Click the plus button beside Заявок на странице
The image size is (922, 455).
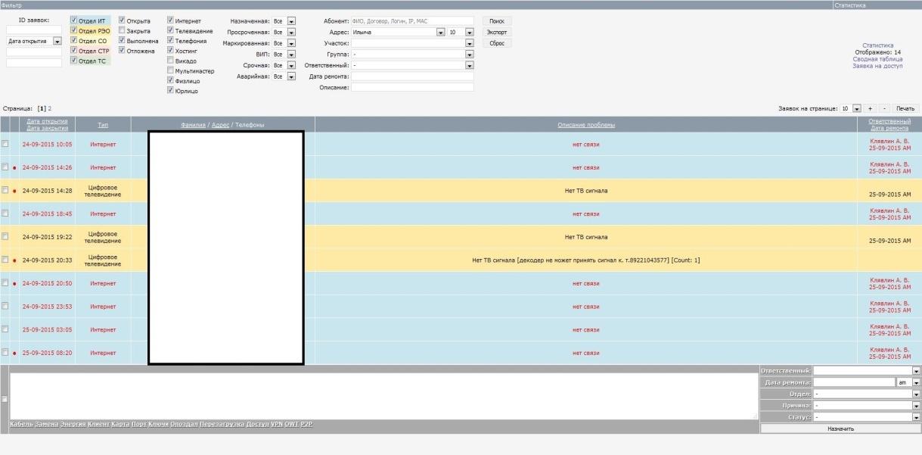point(870,109)
